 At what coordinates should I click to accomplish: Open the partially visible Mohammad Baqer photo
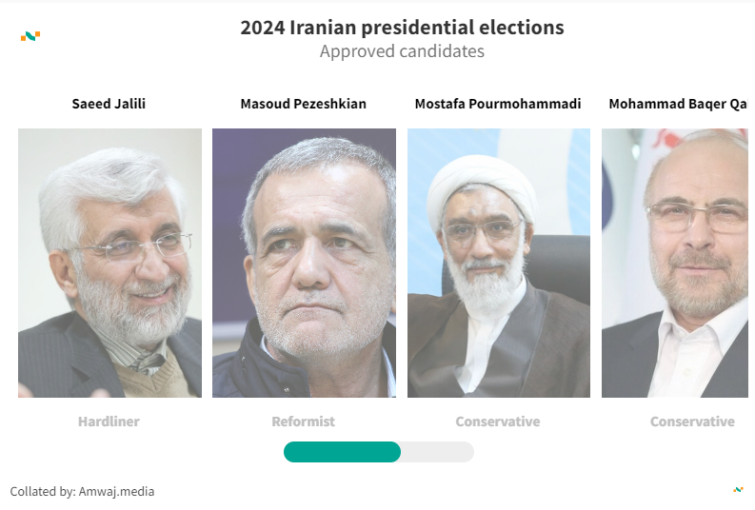675,263
